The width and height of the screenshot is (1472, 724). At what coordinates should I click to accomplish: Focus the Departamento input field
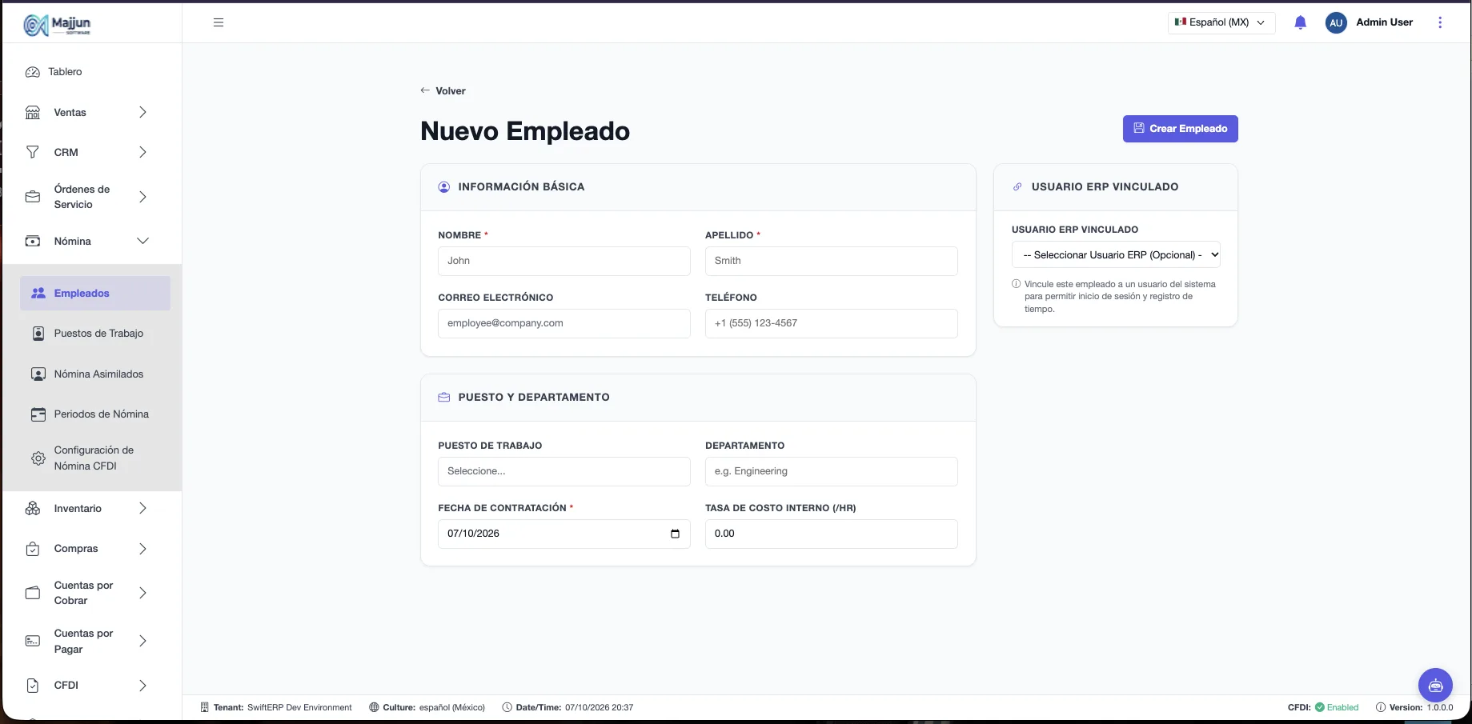(831, 471)
